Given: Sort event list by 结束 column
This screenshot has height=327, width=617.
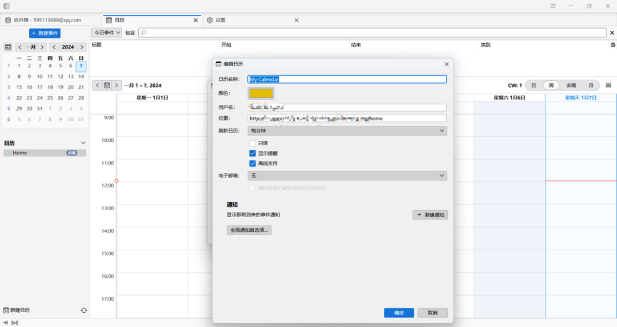Looking at the screenshot, I should [414, 45].
